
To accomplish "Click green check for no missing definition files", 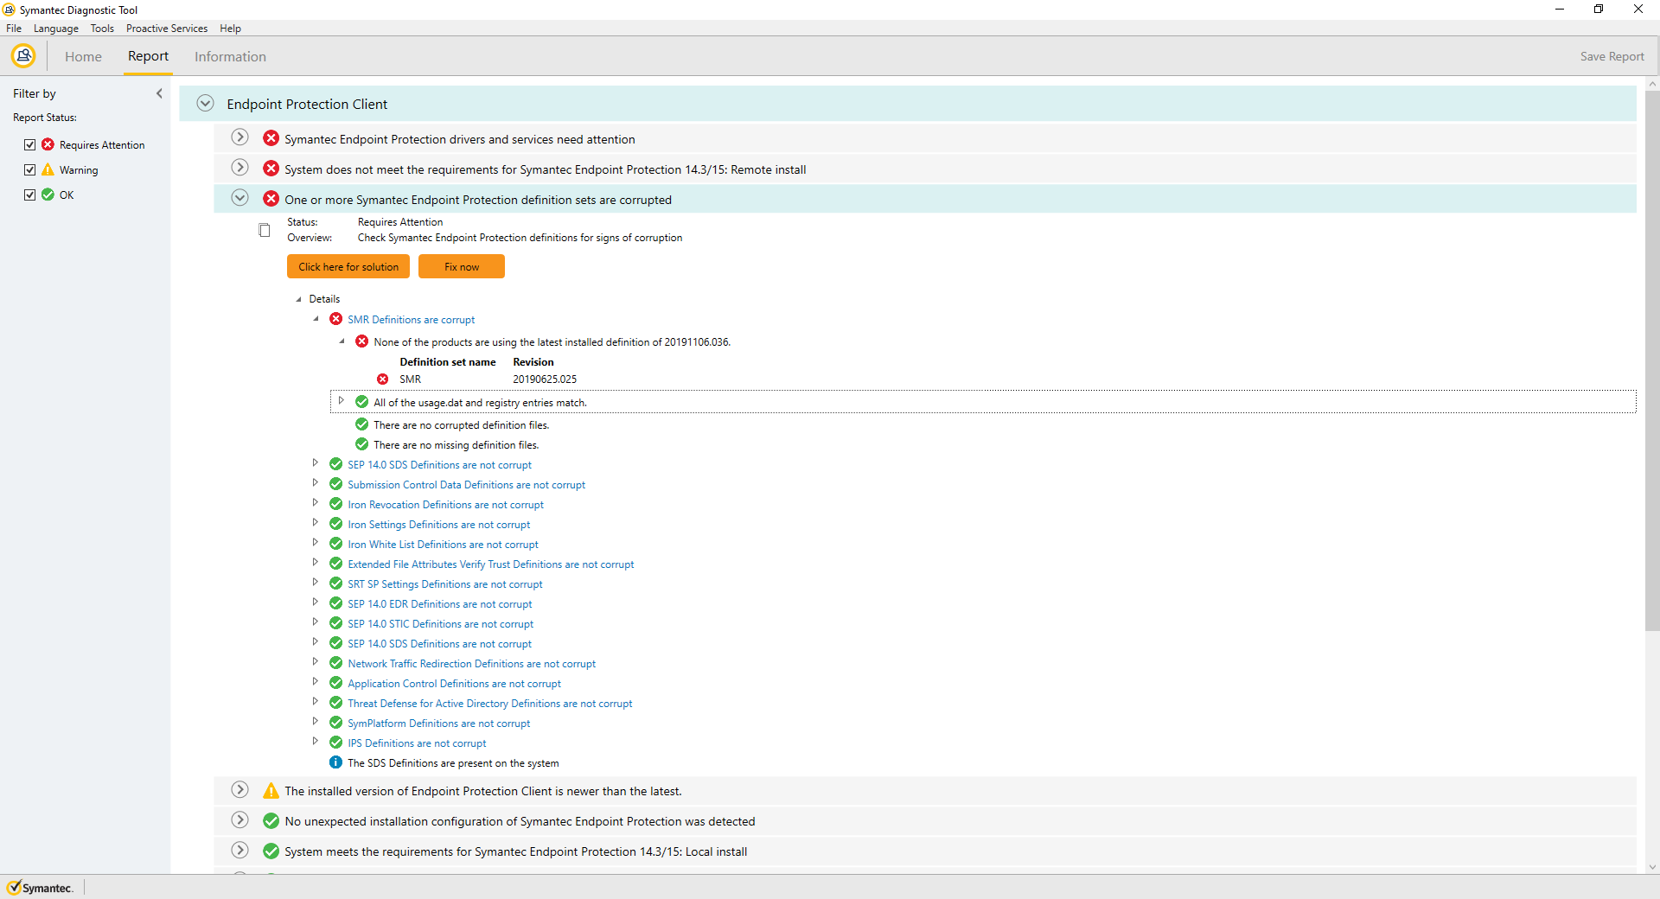I will point(361,444).
